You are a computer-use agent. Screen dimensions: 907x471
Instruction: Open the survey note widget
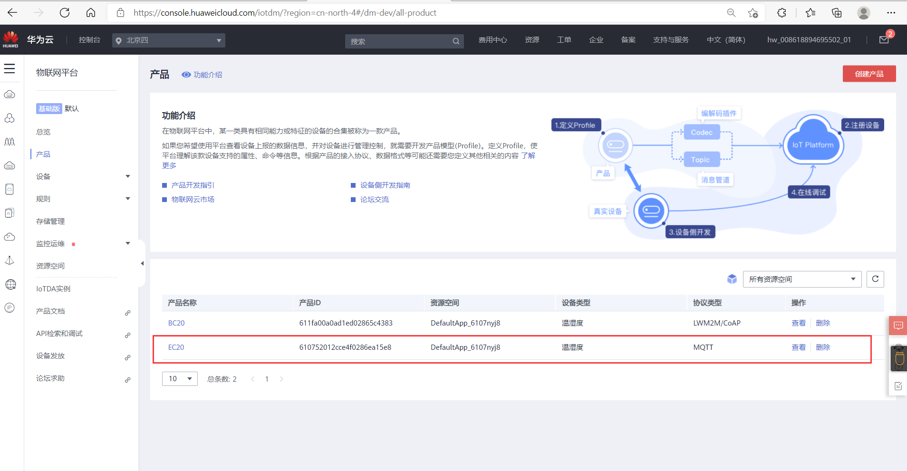coord(898,386)
